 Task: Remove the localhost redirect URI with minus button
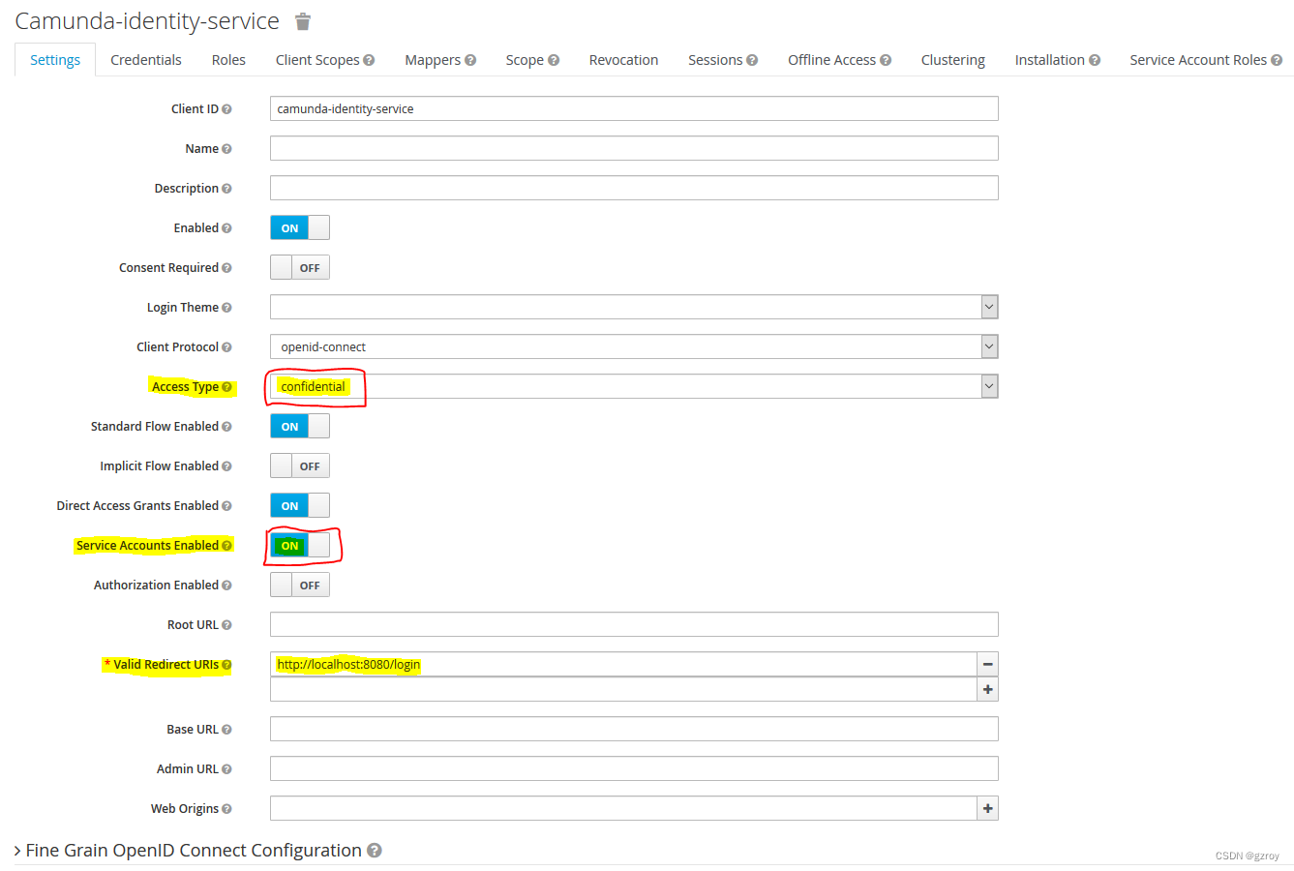coord(987,664)
